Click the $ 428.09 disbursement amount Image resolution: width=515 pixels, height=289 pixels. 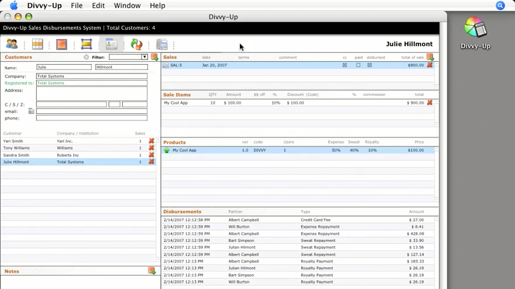tap(415, 234)
